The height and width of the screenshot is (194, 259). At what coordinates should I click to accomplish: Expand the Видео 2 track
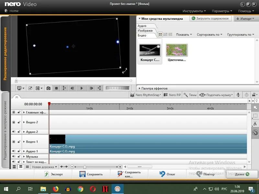[24, 122]
